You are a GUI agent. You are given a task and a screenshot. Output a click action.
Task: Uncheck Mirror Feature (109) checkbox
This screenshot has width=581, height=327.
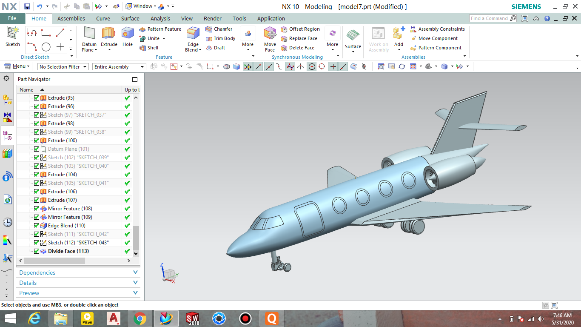tap(36, 217)
